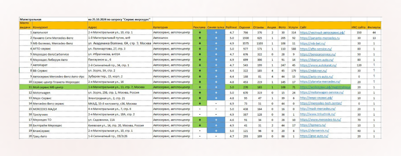Screen dimensions: 401x156
Task: Click the ИКС сайта column header
Action: coord(358,27)
